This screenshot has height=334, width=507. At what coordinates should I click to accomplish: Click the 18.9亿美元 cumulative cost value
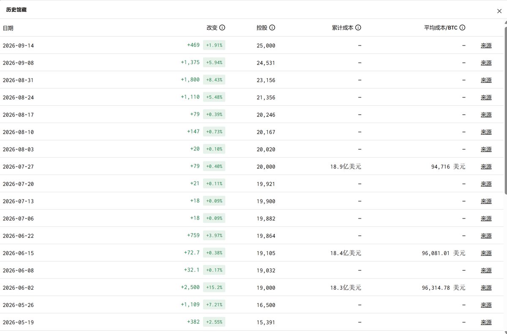coord(346,167)
